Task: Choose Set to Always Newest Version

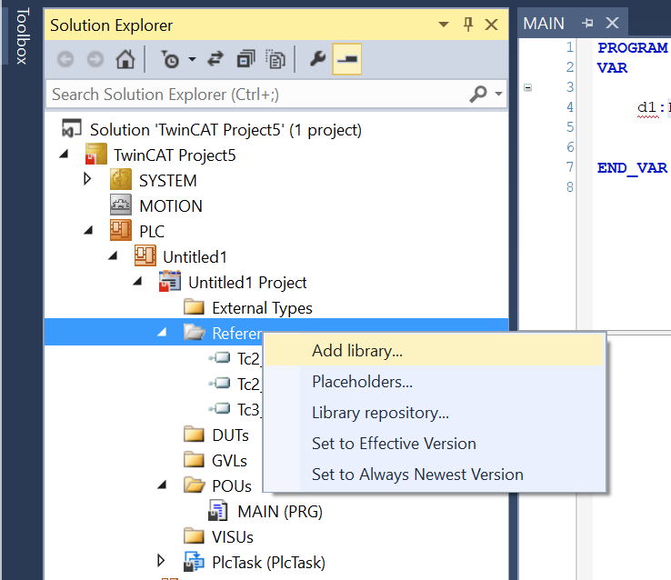Action: pyautogui.click(x=434, y=475)
